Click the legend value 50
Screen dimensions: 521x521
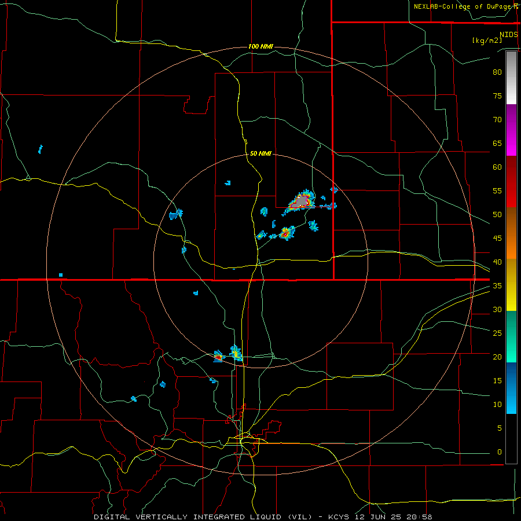point(497,214)
